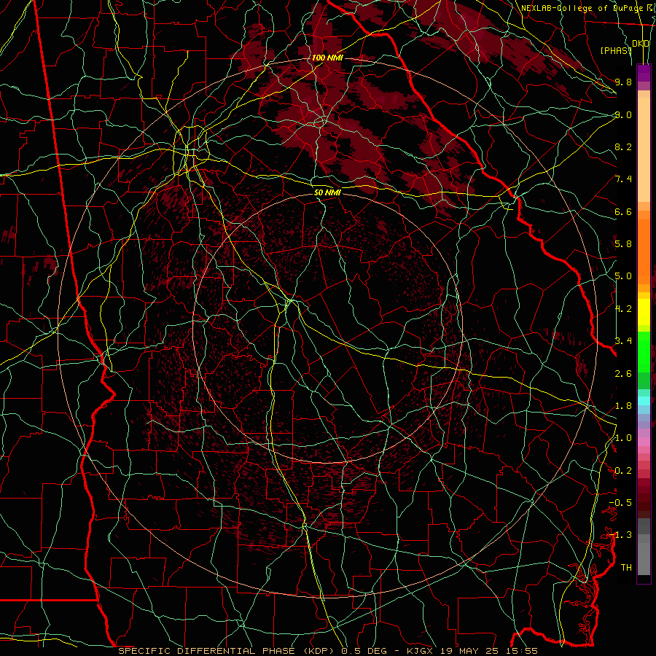Select the 0.2 legend value

623,471
